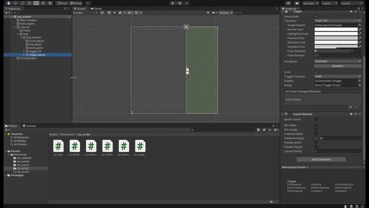The height and width of the screenshot is (208, 369).
Task: Select the Scale tool
Action: click(29, 3)
